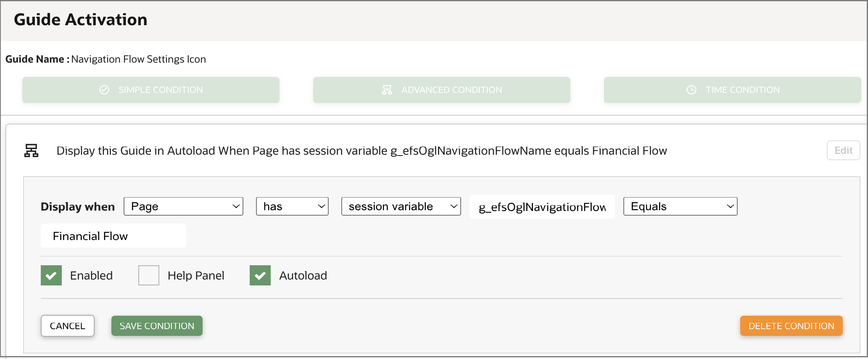Click the clock icon on Time Condition

(691, 90)
